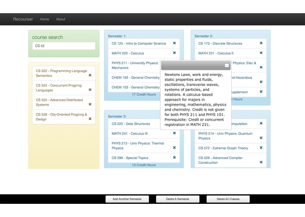Focus the course search input field
The image size is (305, 217).
[64, 46]
